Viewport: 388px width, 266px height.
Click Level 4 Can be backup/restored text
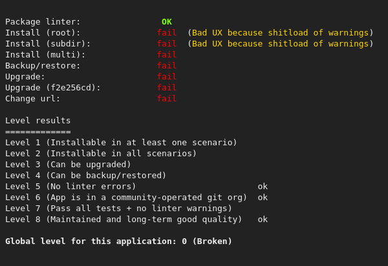pos(85,176)
